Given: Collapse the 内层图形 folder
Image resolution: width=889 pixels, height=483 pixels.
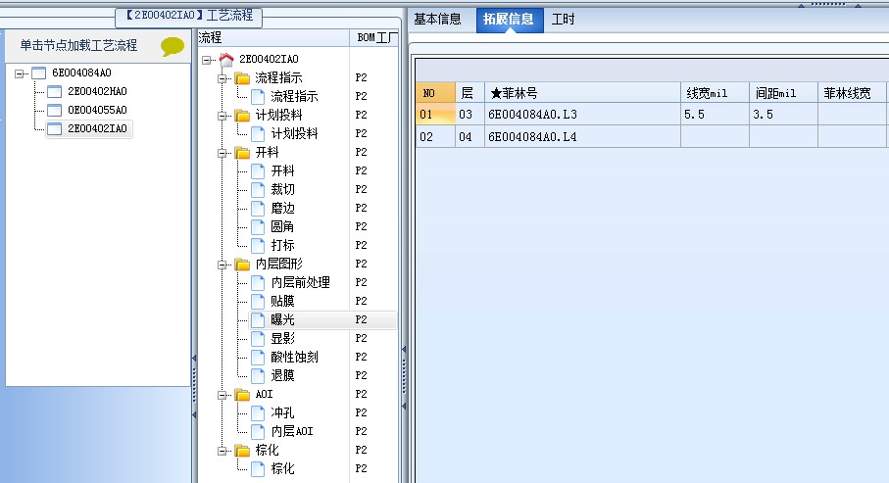Looking at the screenshot, I should (x=222, y=265).
